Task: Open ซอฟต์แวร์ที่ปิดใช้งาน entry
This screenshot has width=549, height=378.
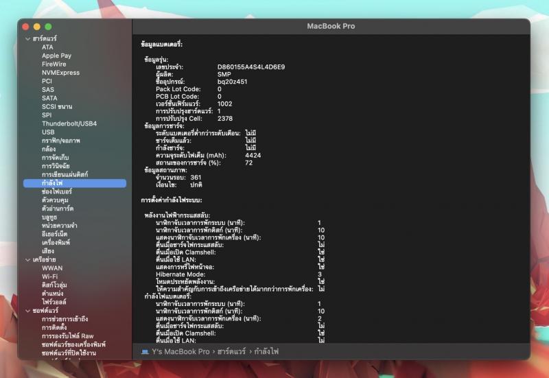Action: coord(69,353)
